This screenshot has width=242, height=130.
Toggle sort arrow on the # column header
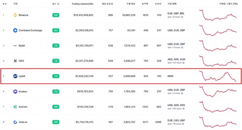6,4
